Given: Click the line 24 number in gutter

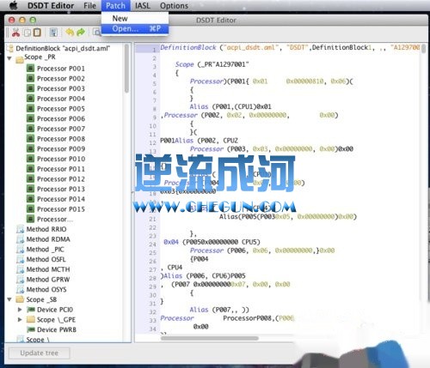Looking at the screenshot, I should coord(152,244).
